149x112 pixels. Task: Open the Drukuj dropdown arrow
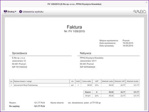[16, 12]
